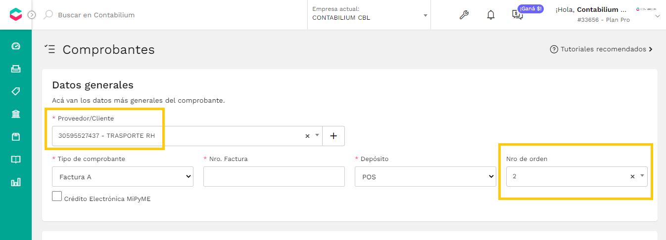
Task: Open the Depósito dropdown showing POS
Action: click(426, 177)
